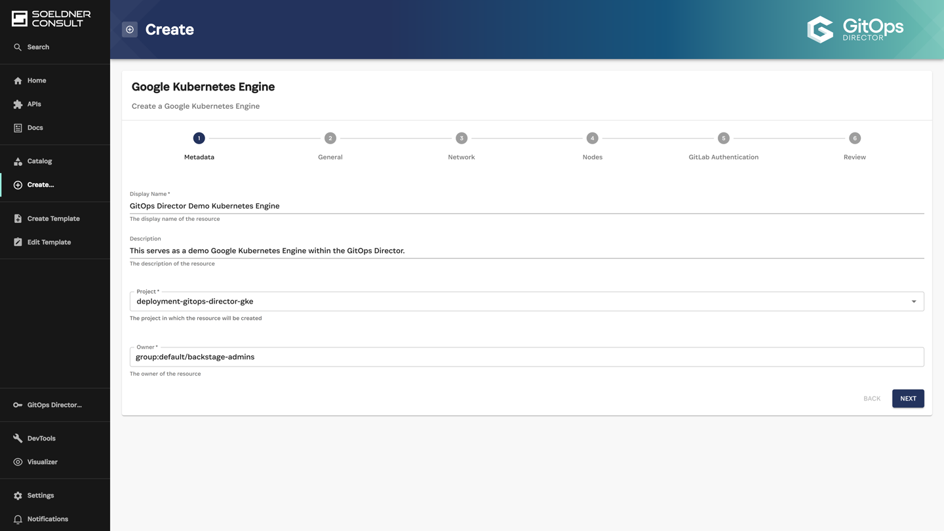Viewport: 944px width, 531px height.
Task: Click the Home house icon
Action: click(x=18, y=81)
